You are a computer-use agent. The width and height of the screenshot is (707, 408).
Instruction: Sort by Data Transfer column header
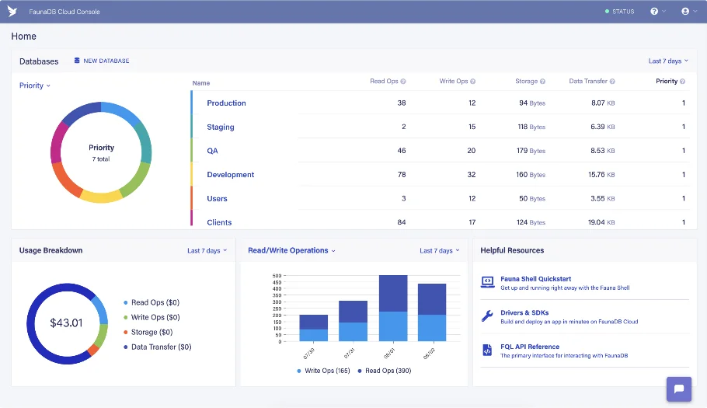pos(588,81)
